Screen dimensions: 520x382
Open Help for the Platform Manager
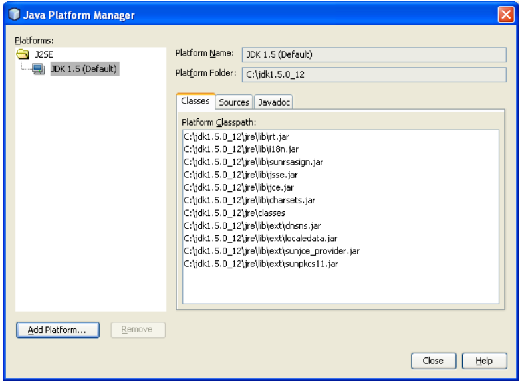point(485,361)
